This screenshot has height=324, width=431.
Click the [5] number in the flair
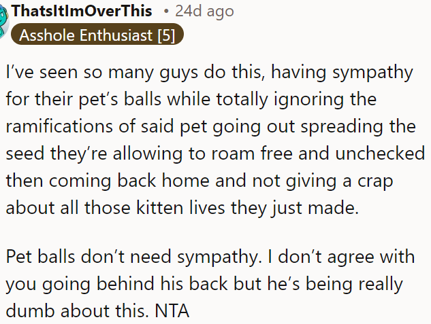tap(165, 35)
